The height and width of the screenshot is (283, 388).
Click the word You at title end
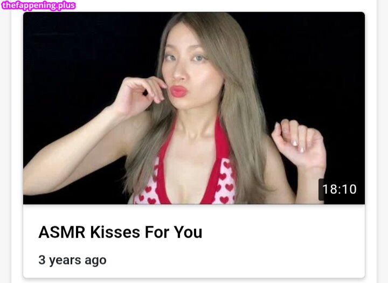click(x=188, y=232)
